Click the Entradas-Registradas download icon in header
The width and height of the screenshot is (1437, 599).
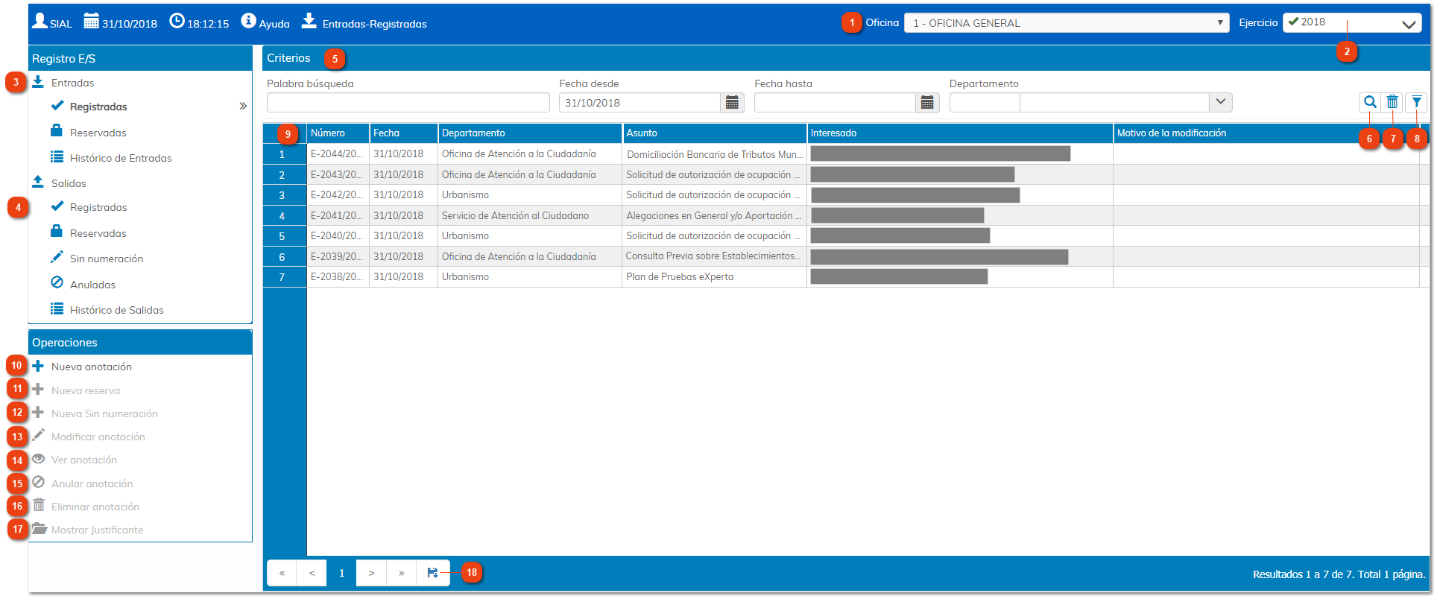pos(309,21)
